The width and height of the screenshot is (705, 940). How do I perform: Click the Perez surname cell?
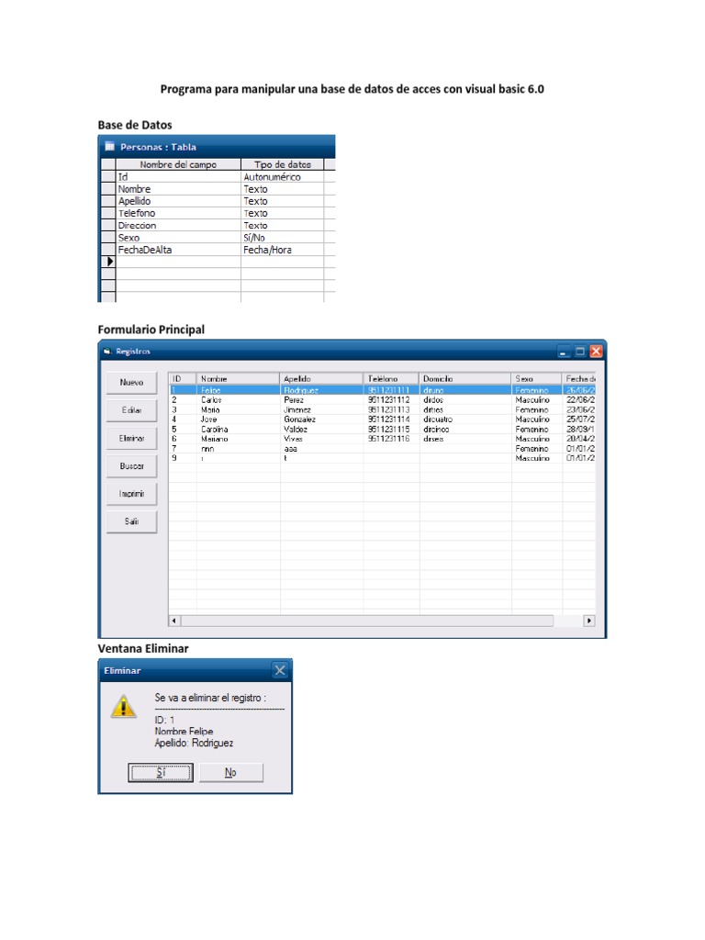[321, 400]
